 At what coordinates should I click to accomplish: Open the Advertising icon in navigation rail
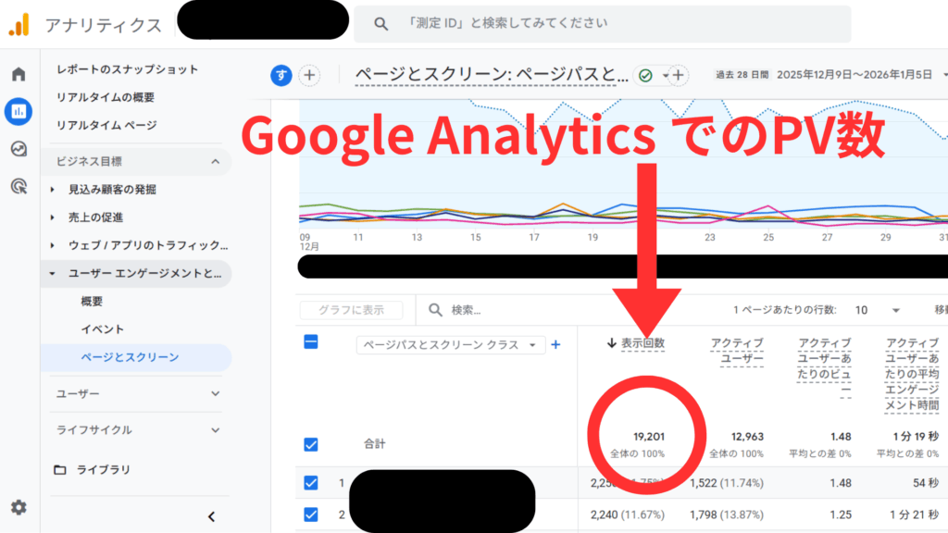pyautogui.click(x=19, y=184)
